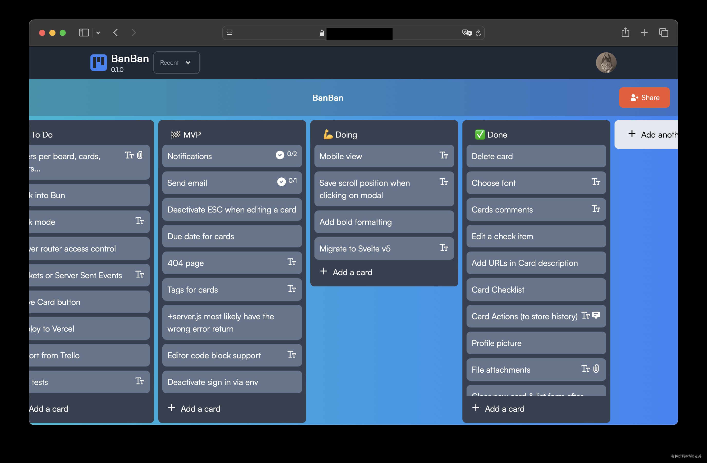Click description icon on Cards comments card
This screenshot has height=463, width=707.
(596, 208)
